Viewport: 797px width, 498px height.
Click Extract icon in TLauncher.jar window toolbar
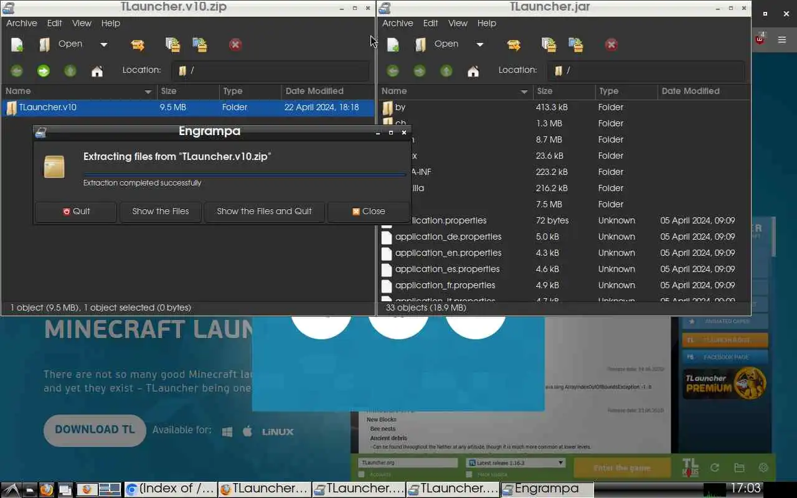(514, 45)
